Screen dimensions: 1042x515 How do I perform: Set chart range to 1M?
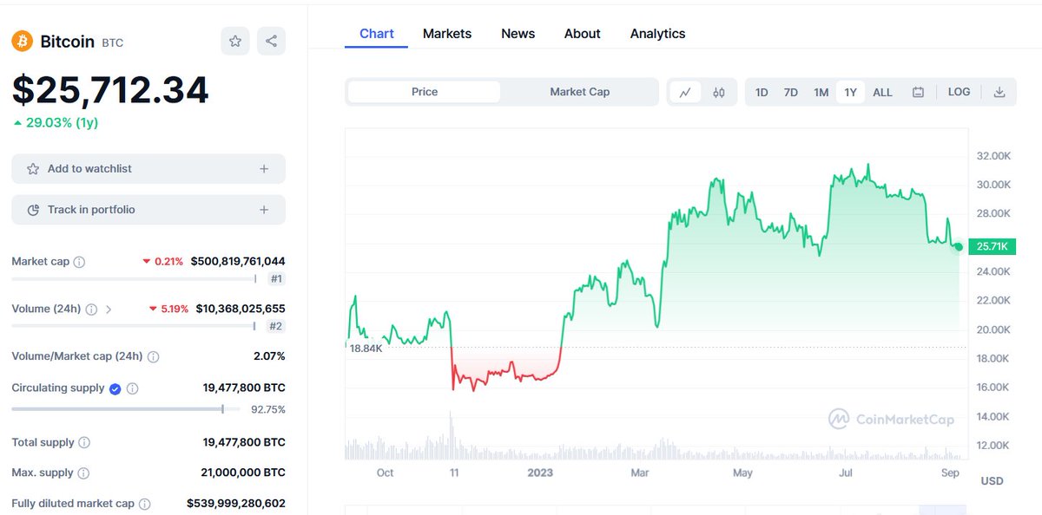point(821,92)
